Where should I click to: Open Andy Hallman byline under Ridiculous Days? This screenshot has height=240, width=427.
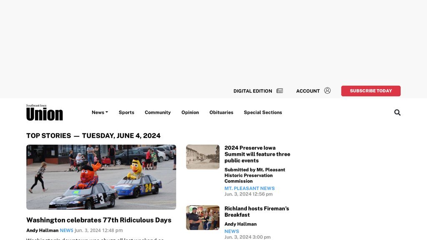(x=42, y=230)
